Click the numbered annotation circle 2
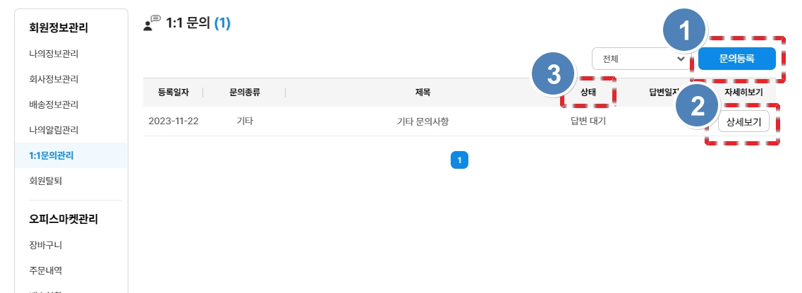This screenshot has height=293, width=802. pyautogui.click(x=698, y=107)
